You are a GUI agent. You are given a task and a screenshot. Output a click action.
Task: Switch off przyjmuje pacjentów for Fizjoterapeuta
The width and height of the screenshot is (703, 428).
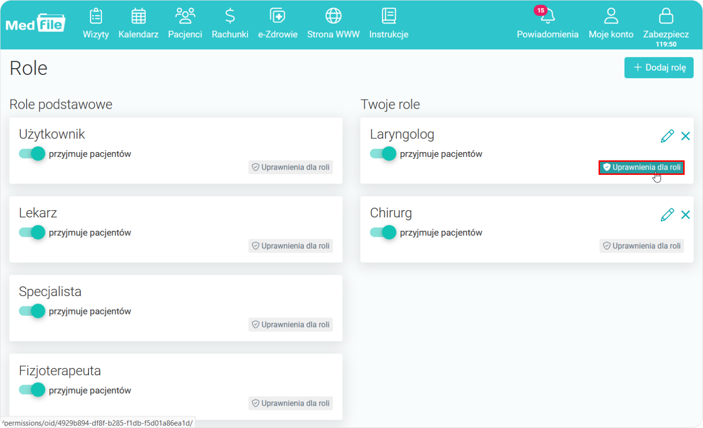32,390
